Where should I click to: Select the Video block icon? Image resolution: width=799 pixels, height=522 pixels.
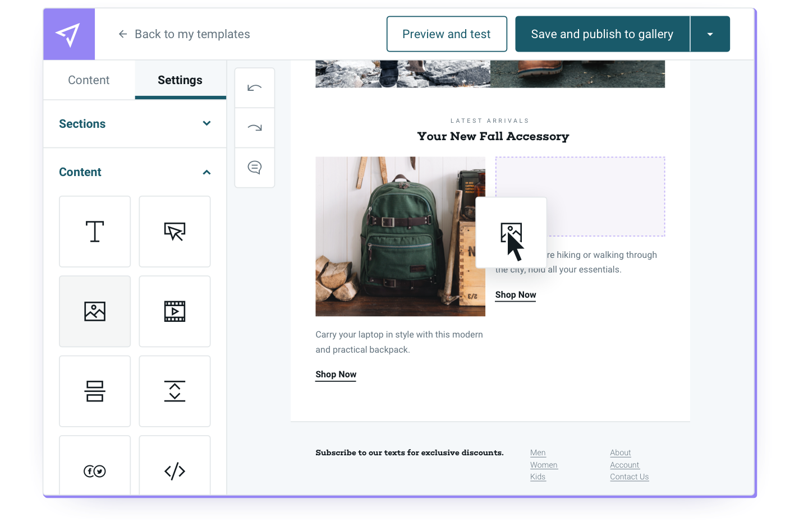click(175, 311)
